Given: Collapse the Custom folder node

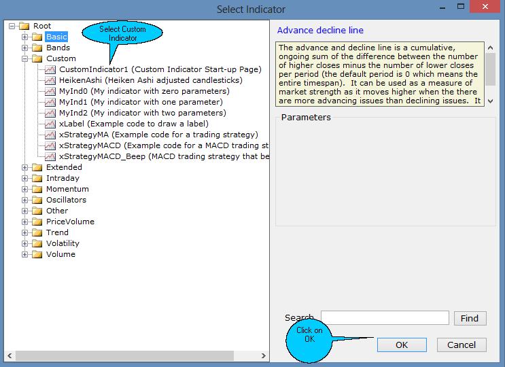Looking at the screenshot, I should [x=25, y=58].
